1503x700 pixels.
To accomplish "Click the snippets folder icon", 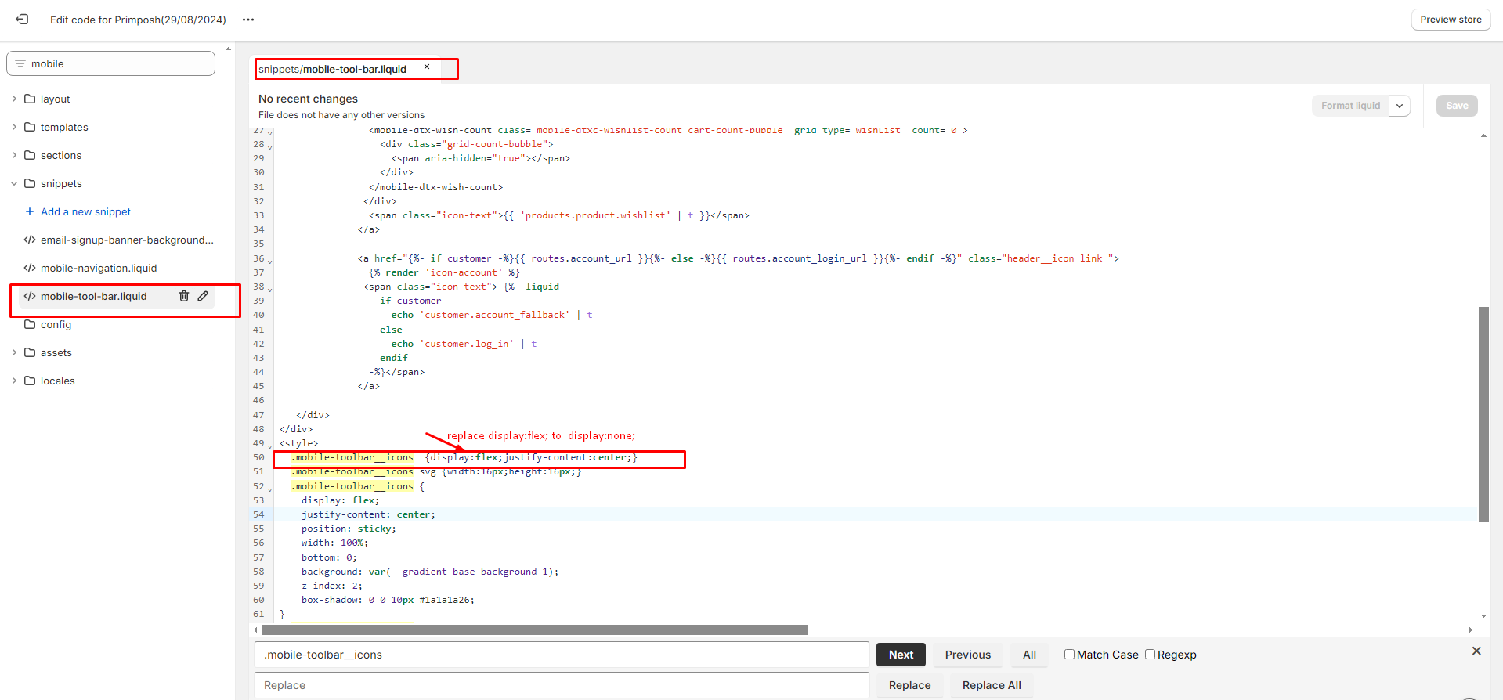I will pos(30,183).
